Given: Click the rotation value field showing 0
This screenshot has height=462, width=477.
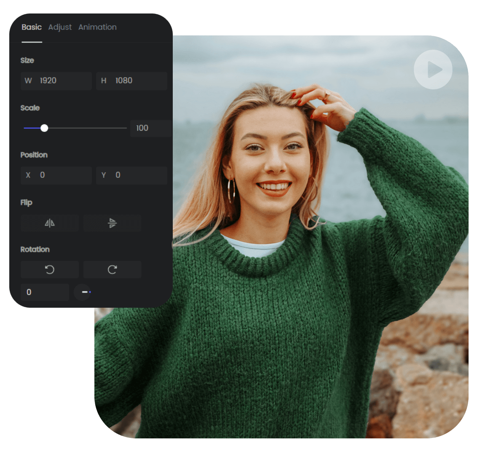Looking at the screenshot, I should click(45, 292).
